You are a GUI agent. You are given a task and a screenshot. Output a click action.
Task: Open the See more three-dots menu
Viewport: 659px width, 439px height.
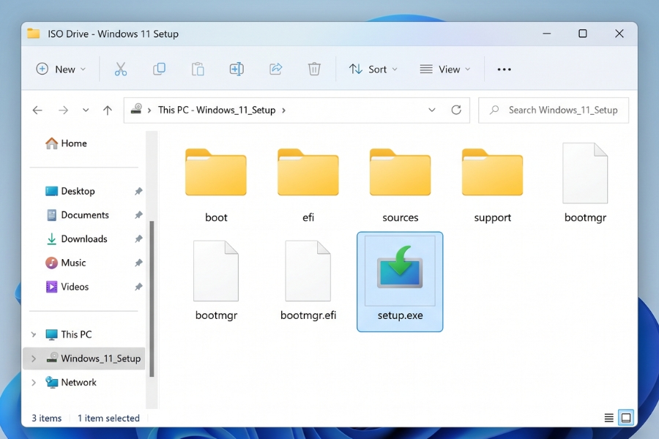coord(504,70)
